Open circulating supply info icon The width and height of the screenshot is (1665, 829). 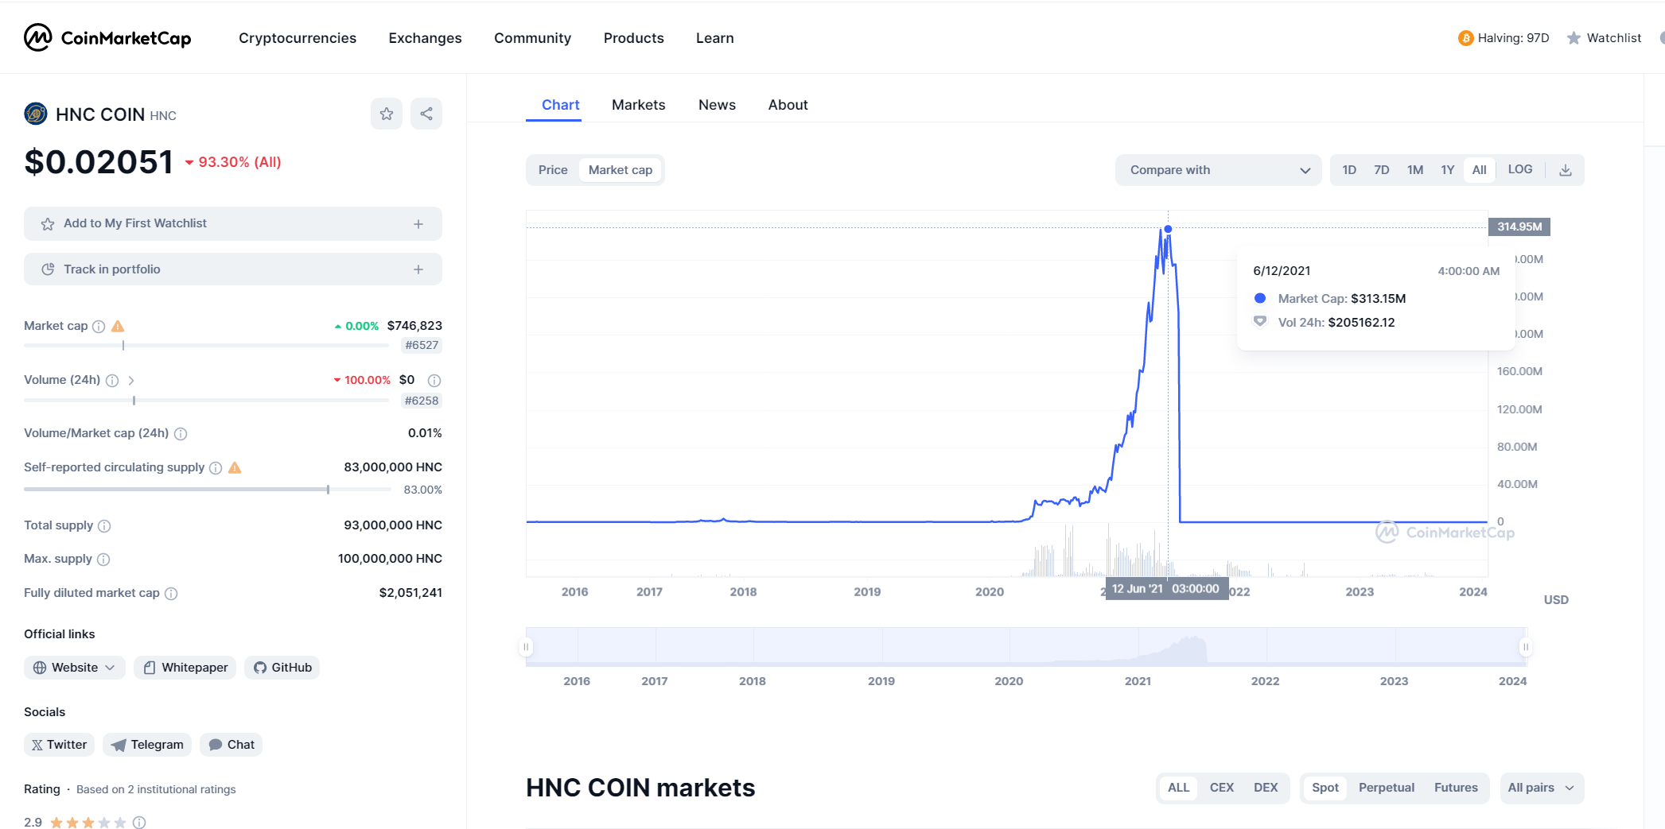pos(216,467)
